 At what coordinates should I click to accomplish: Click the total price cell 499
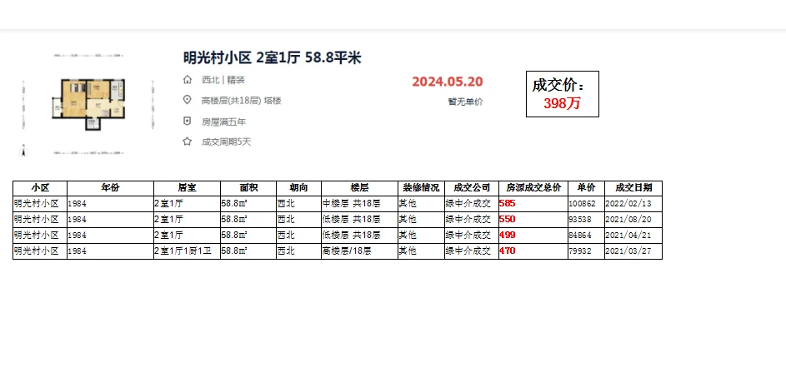pos(533,236)
